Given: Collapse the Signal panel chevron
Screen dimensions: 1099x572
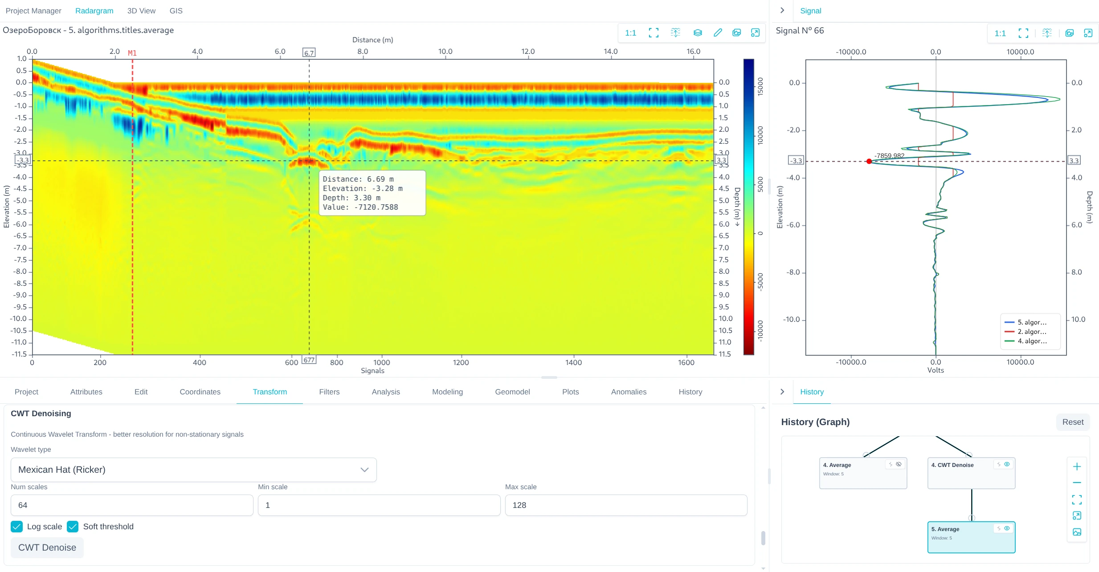Looking at the screenshot, I should click(x=782, y=10).
